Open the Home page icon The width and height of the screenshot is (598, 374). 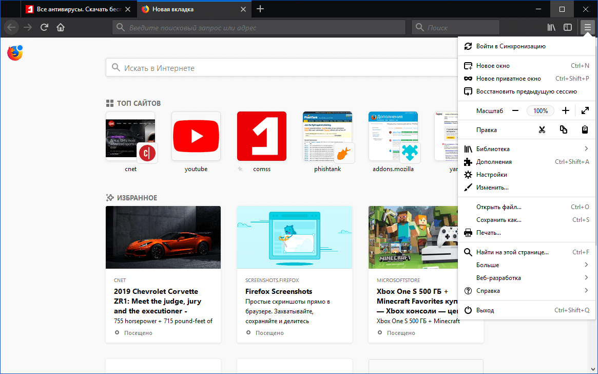(x=61, y=27)
